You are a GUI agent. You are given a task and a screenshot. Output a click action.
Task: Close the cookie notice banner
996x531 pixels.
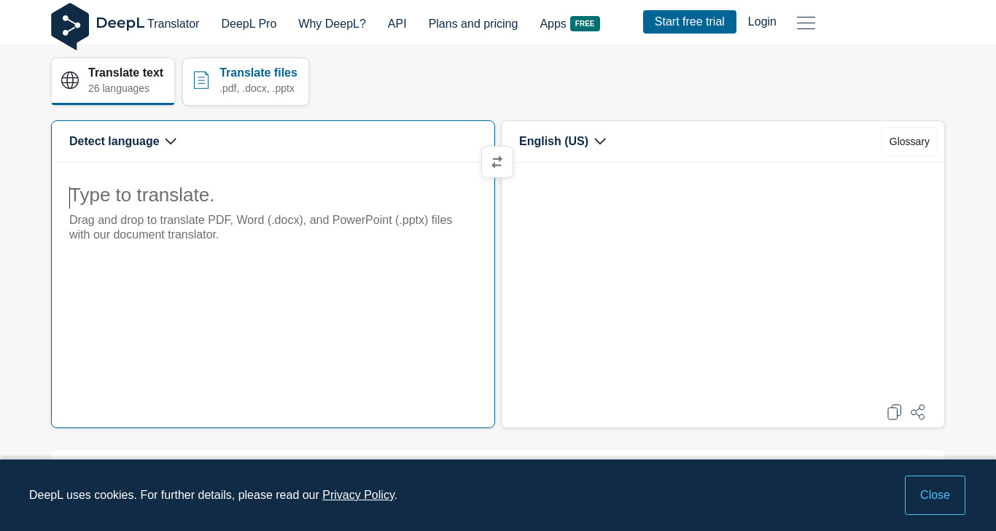tap(935, 495)
